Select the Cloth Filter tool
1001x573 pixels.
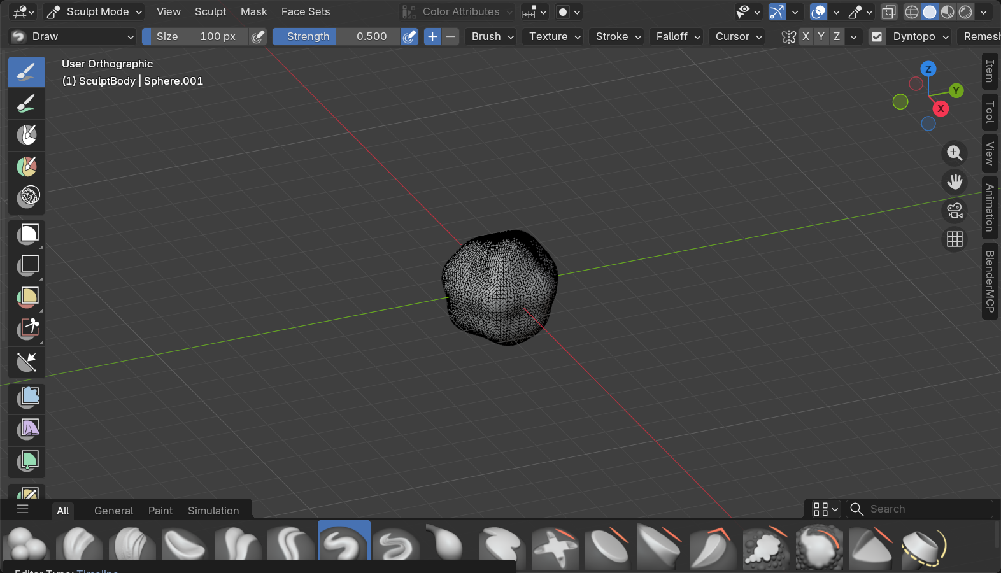(x=27, y=430)
